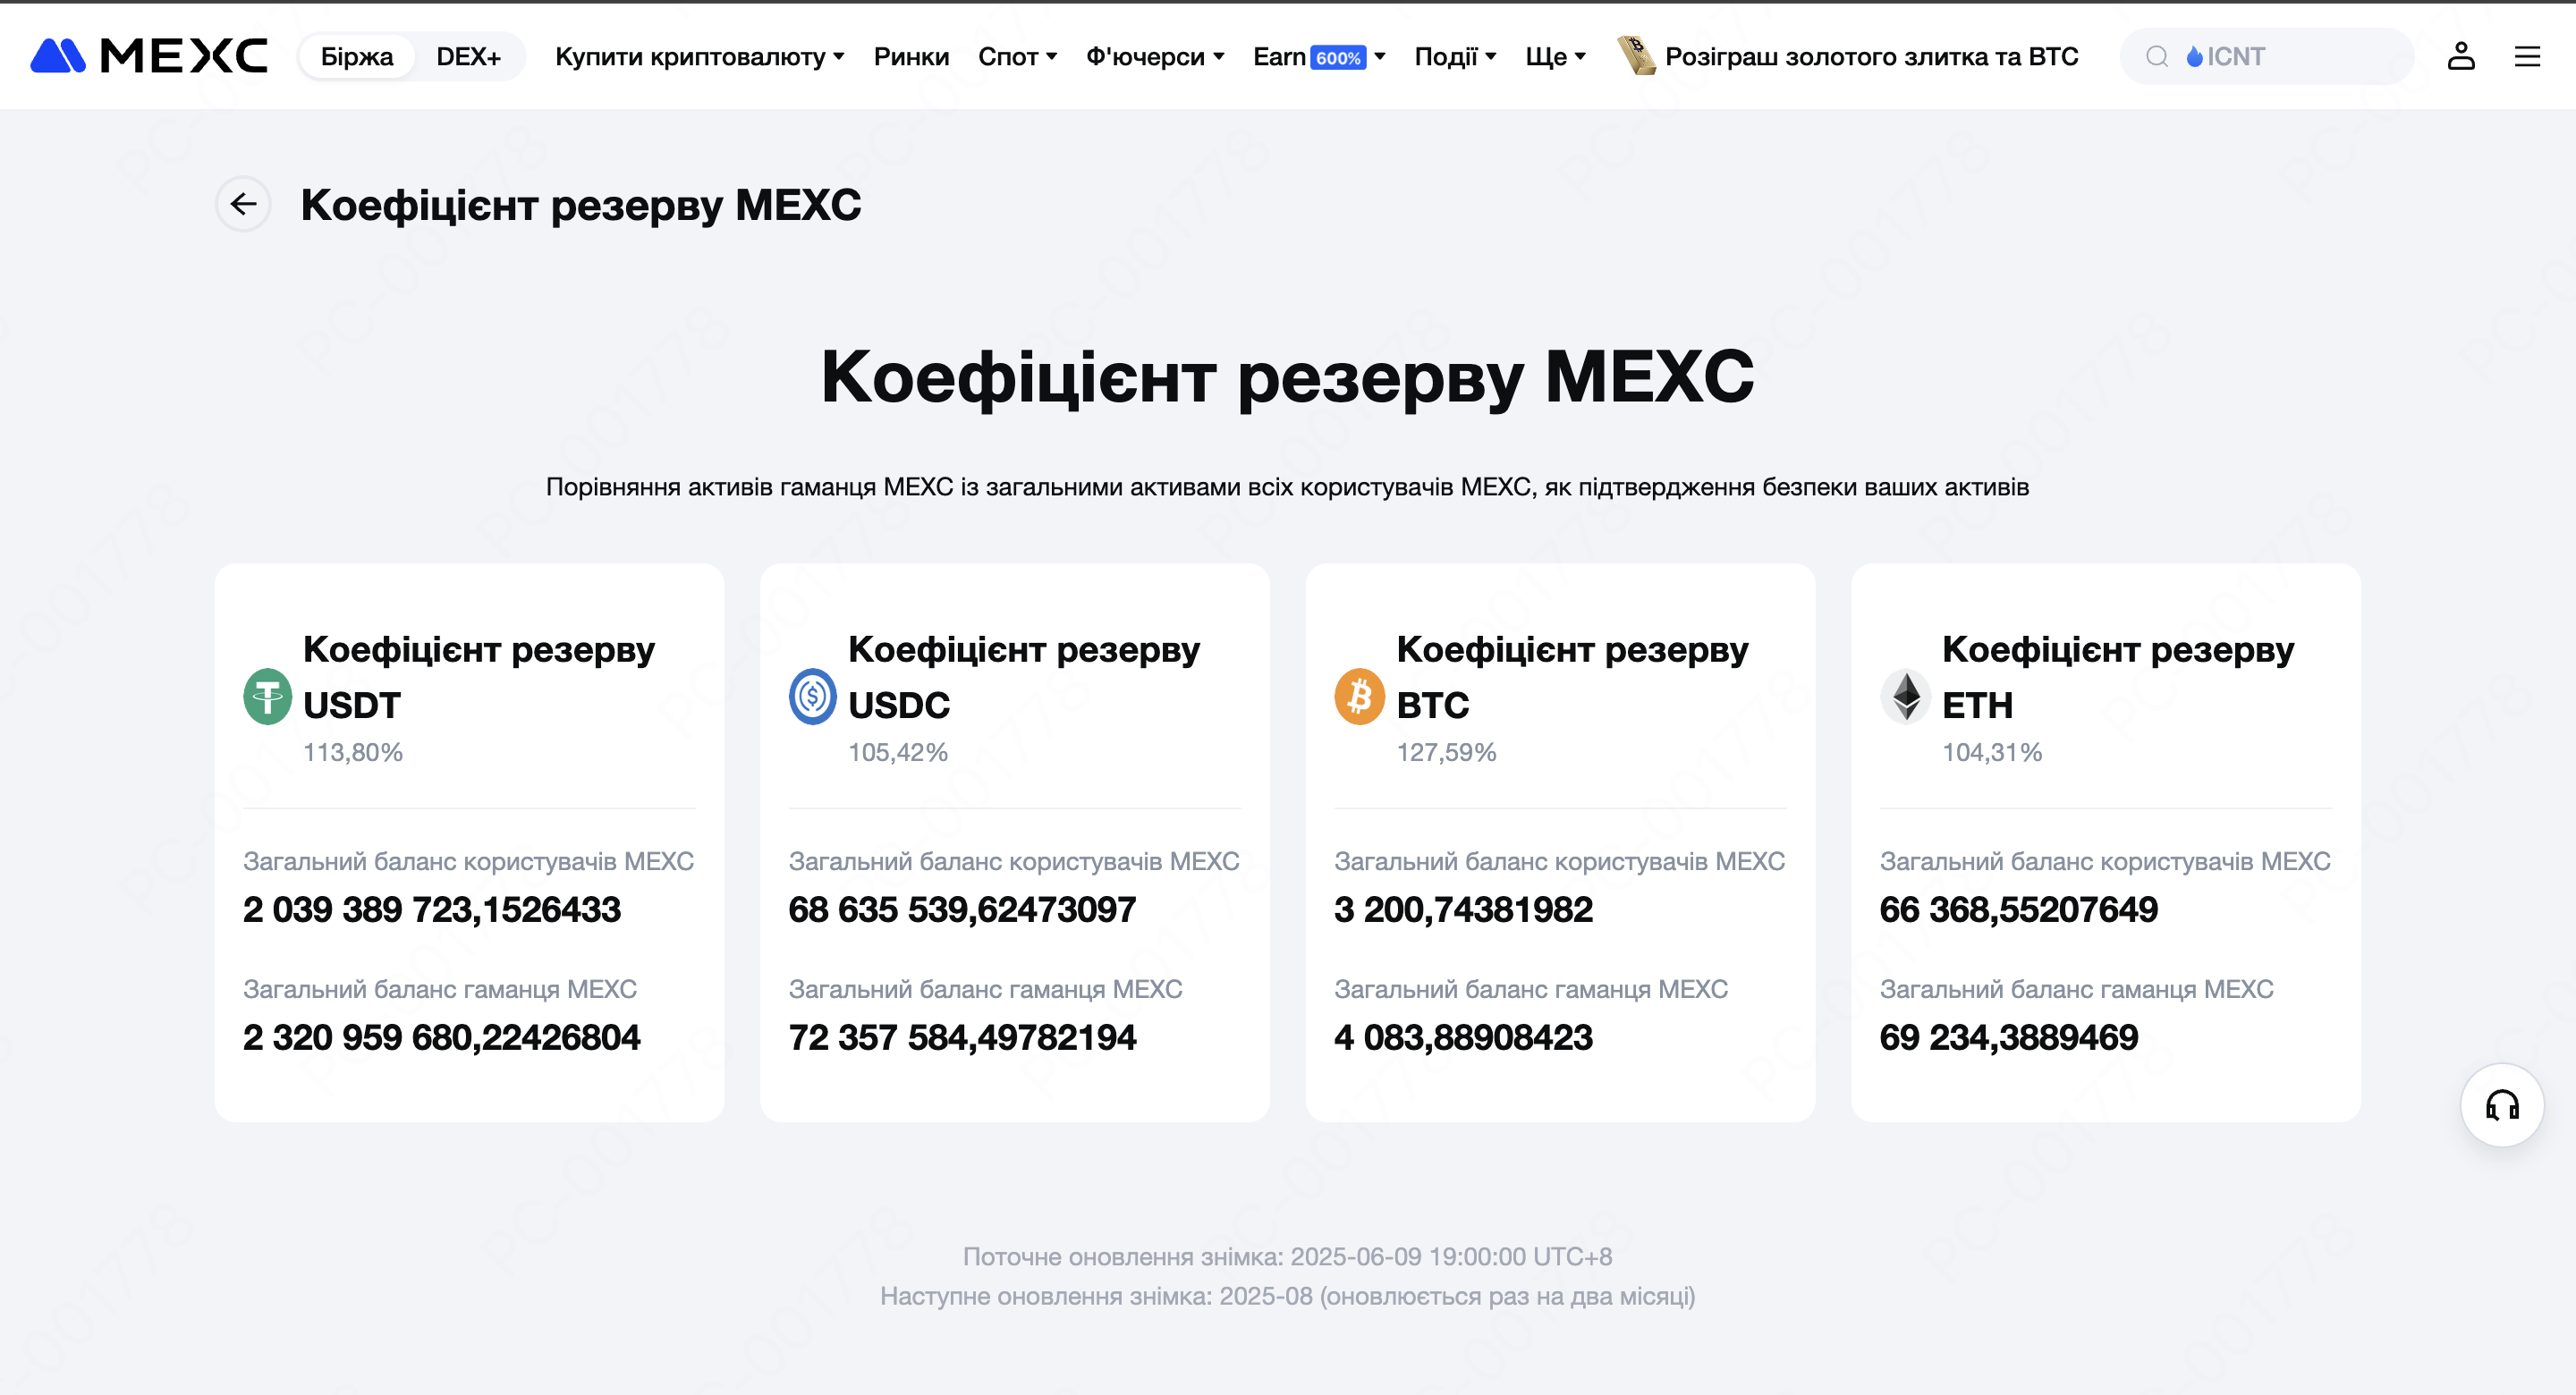The image size is (2576, 1395).
Task: Click the Bitcoin coin icon
Action: pos(1360,696)
